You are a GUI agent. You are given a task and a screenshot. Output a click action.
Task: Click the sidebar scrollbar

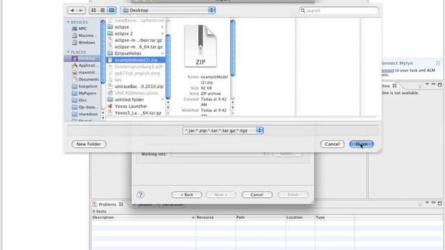point(103,52)
